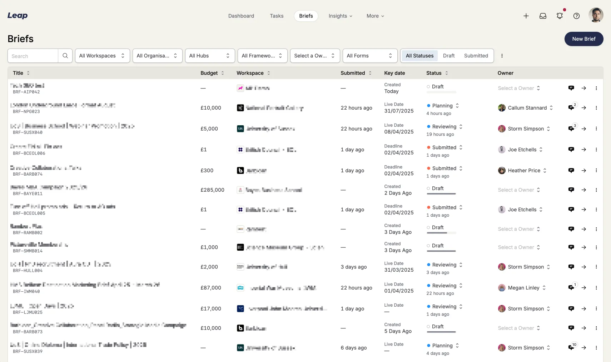Open row options menu for BRF-SUSX040
The width and height of the screenshot is (611, 362).
pos(596,129)
